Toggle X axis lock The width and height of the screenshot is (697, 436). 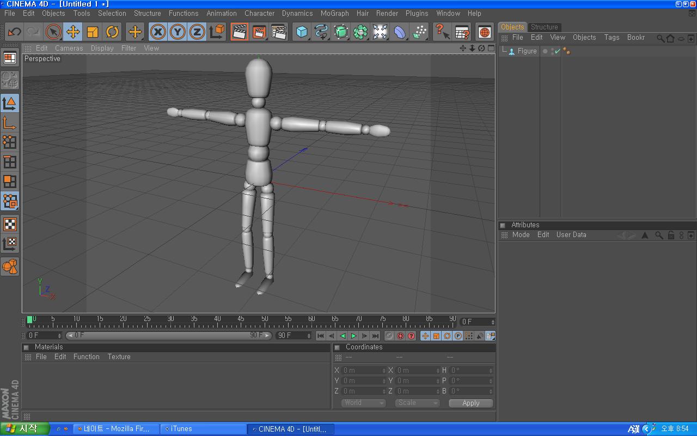[158, 32]
